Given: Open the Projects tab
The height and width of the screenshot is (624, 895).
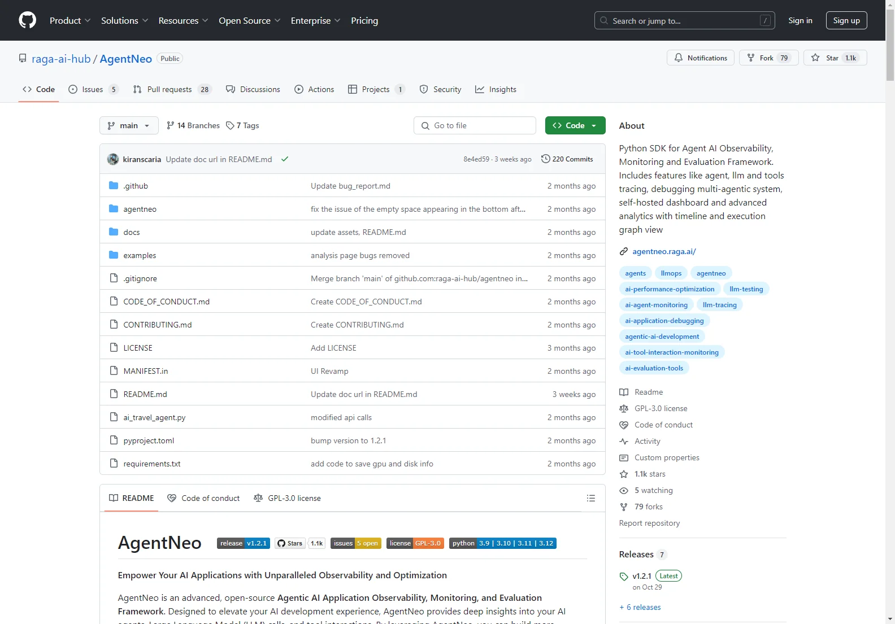Looking at the screenshot, I should pyautogui.click(x=376, y=89).
